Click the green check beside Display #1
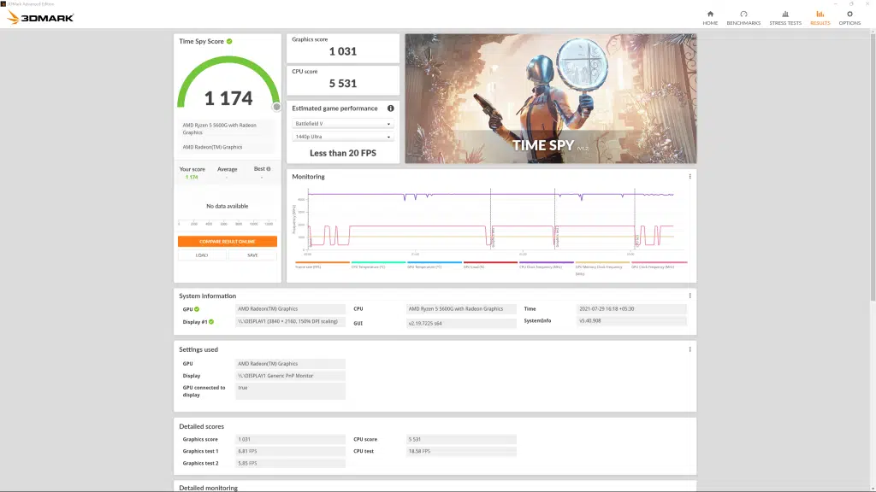Screen dimensions: 876x492 click(x=211, y=322)
